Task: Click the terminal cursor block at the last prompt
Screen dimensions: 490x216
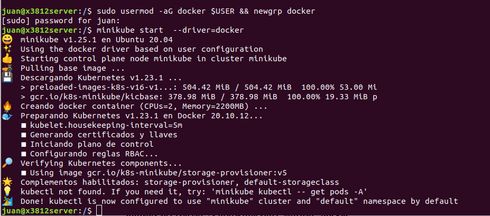Action: click(100, 211)
